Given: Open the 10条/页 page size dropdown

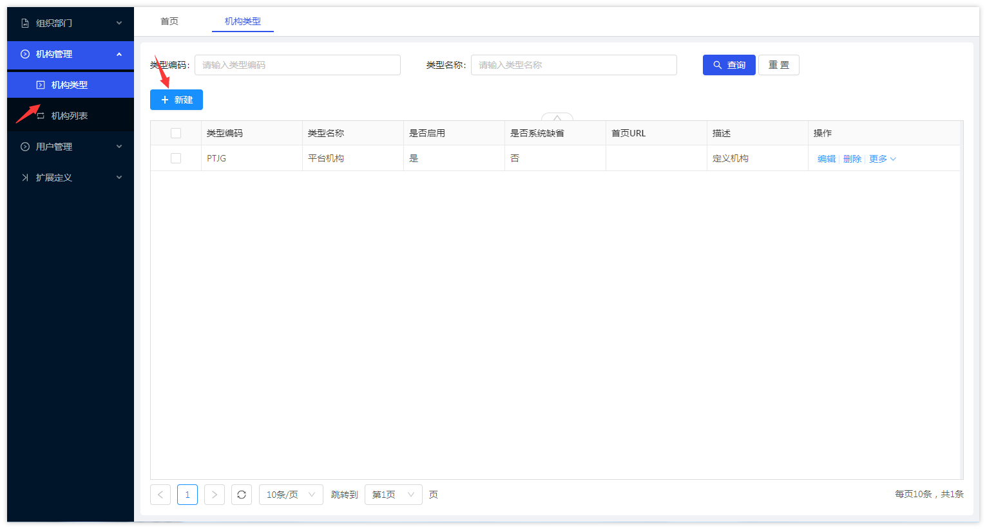Looking at the screenshot, I should (291, 495).
